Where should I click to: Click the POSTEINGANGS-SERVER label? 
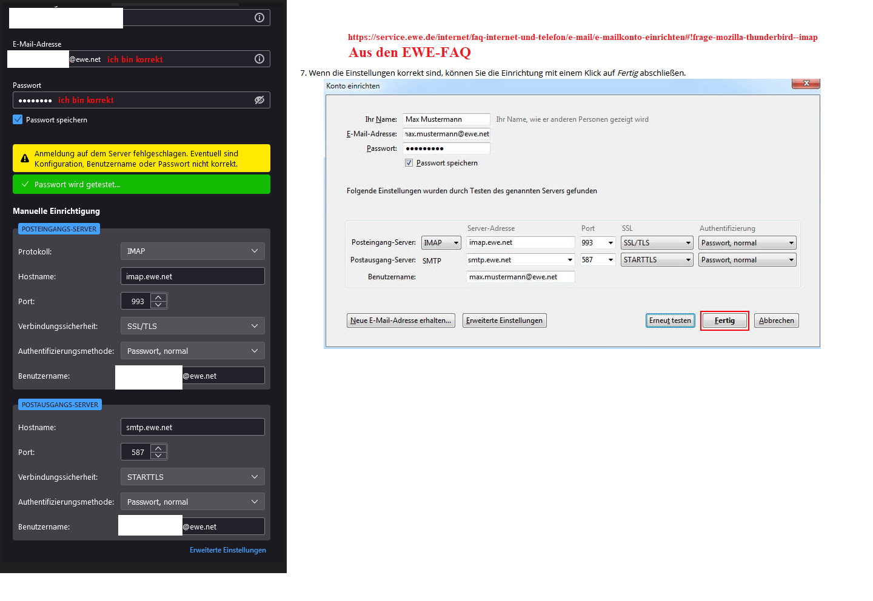click(x=59, y=229)
